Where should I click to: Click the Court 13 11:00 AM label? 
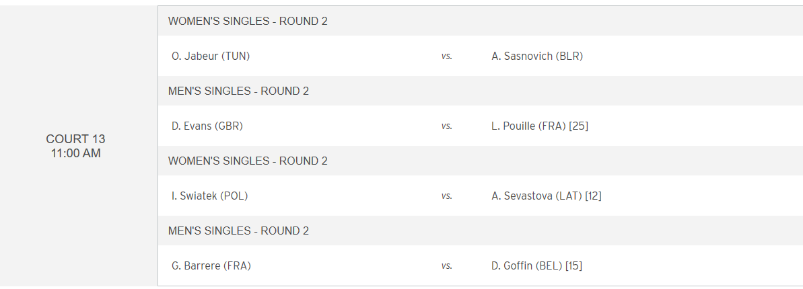[x=75, y=146]
